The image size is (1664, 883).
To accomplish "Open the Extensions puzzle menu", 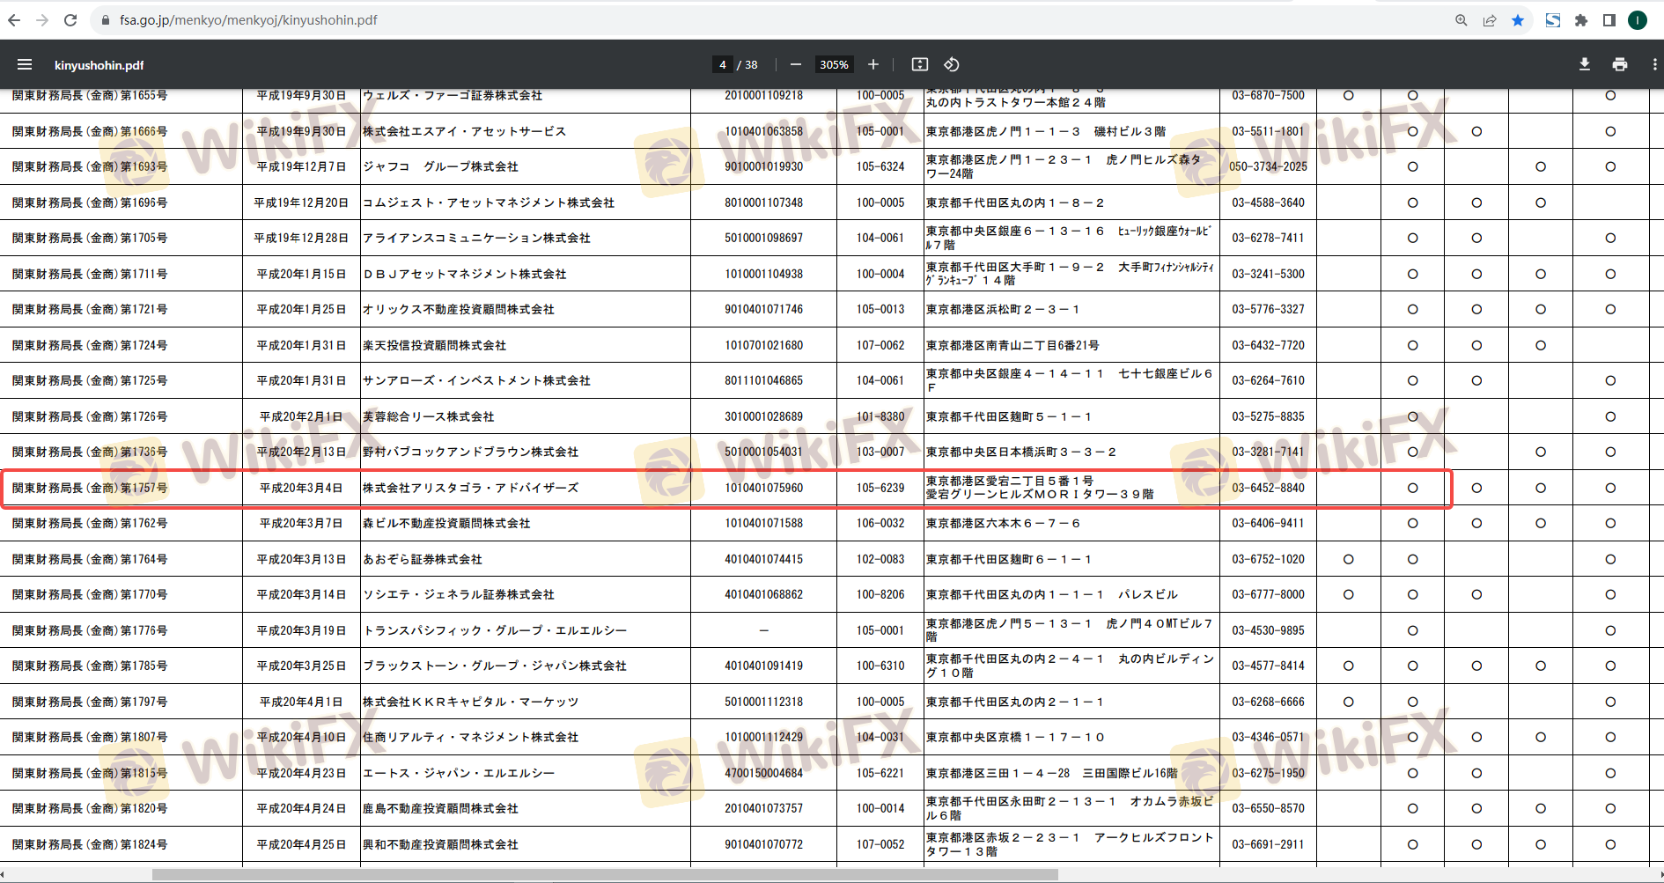I will (1581, 20).
